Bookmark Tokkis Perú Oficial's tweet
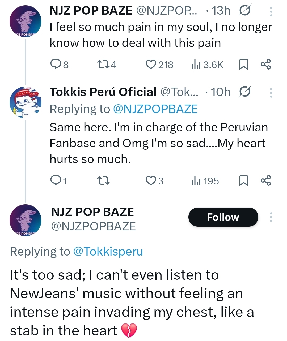Image resolution: width=287 pixels, height=341 pixels. 244,181
